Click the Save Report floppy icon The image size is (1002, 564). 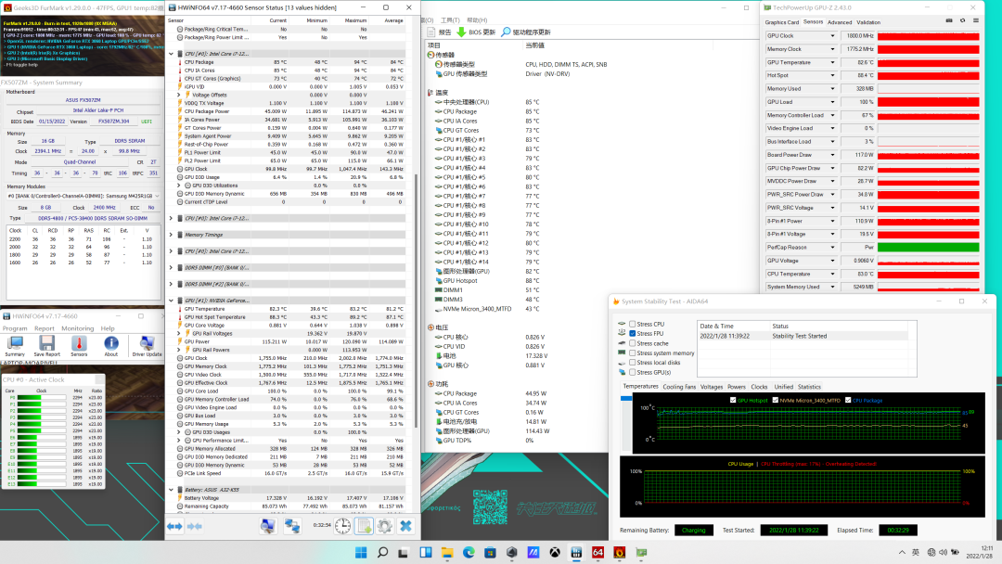tap(46, 344)
